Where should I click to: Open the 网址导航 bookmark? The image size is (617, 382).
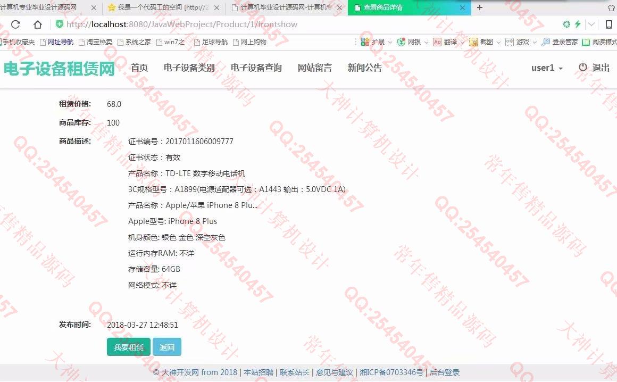(57, 41)
